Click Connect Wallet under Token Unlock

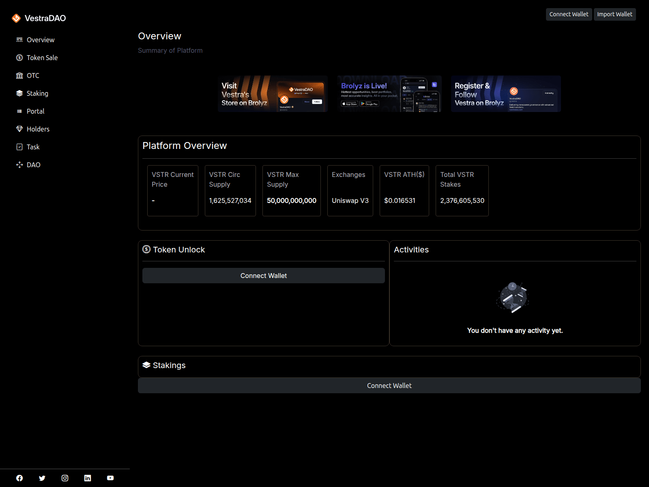point(264,276)
